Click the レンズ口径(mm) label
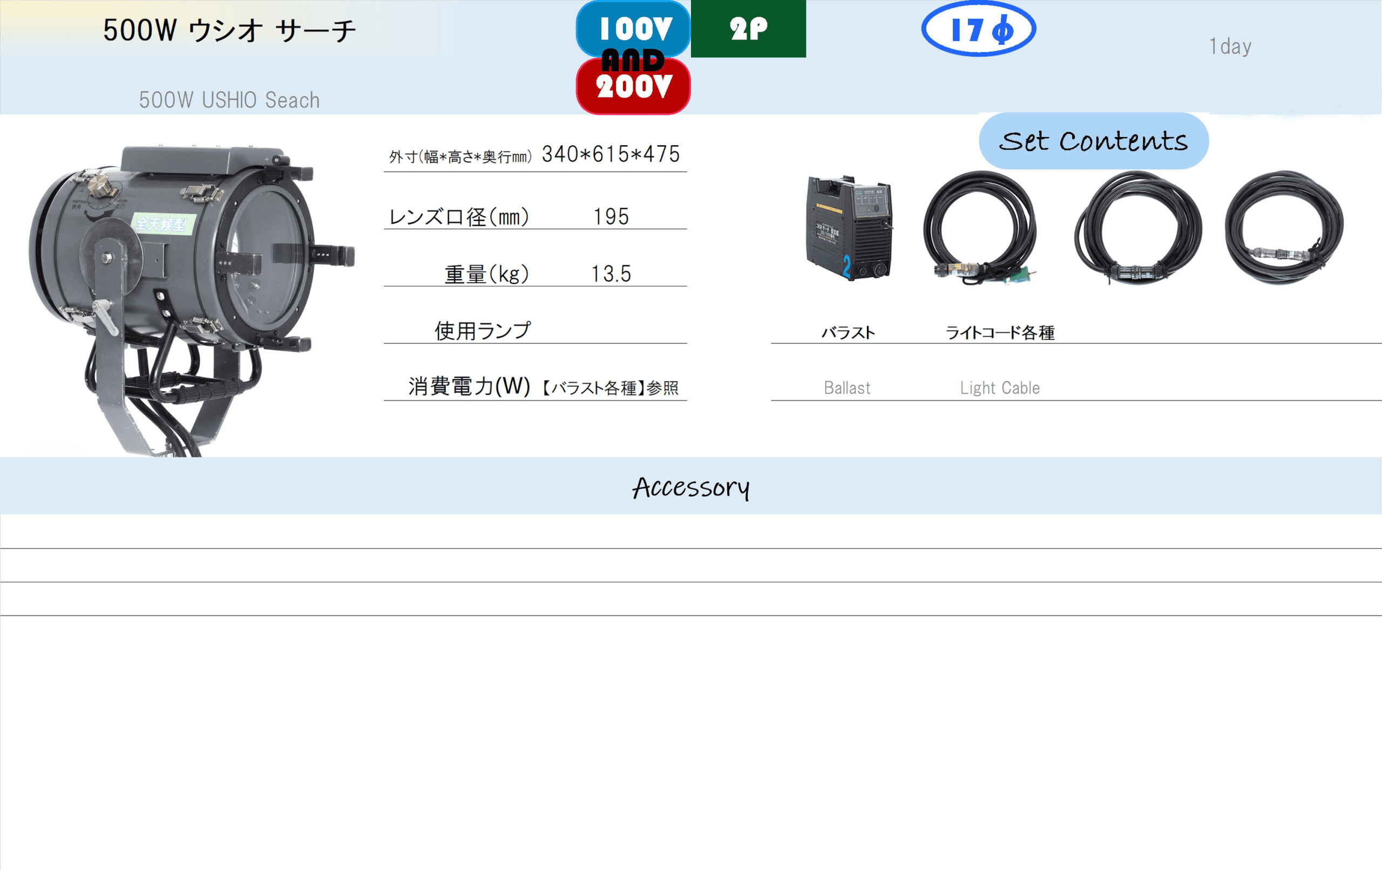 coord(458,217)
